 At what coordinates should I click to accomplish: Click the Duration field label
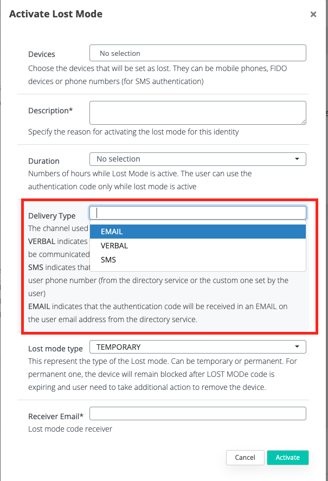(44, 161)
